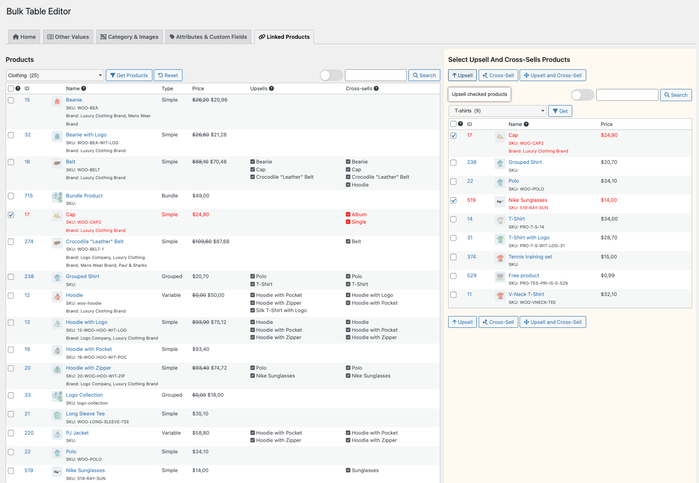
Task: Open the T-shirts (9) dropdown
Action: 496,111
